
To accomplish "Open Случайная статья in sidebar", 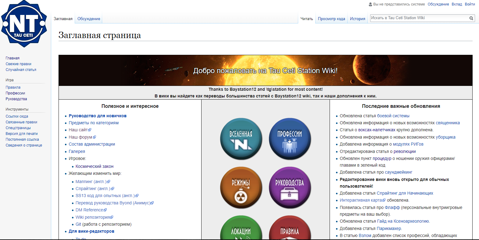I will tap(21, 70).
